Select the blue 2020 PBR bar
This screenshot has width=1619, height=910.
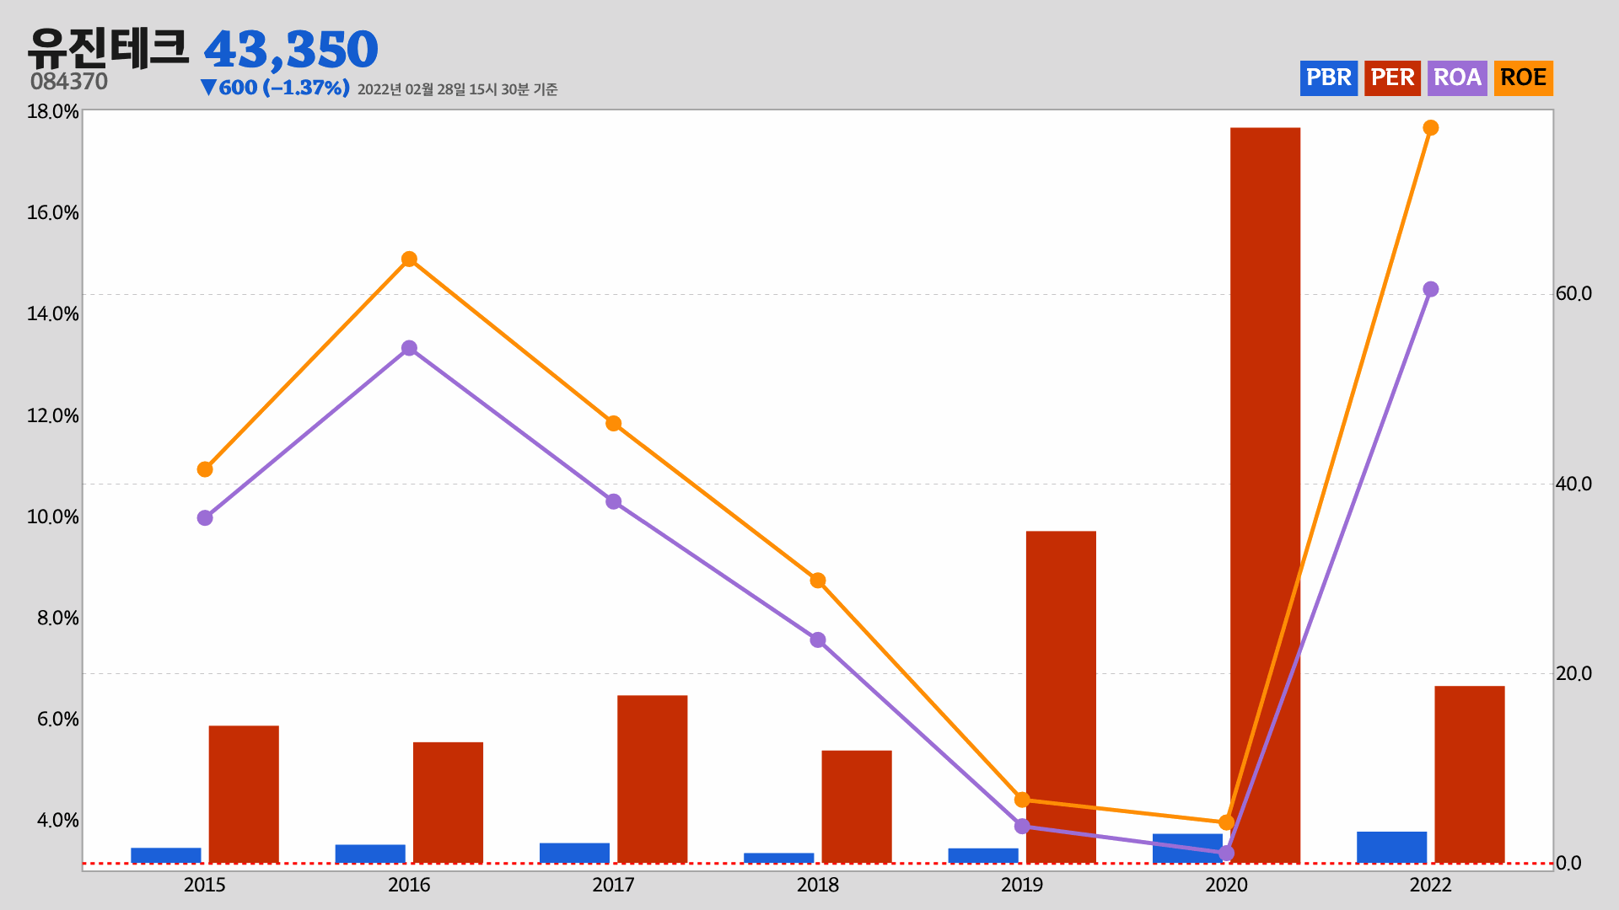point(1187,848)
